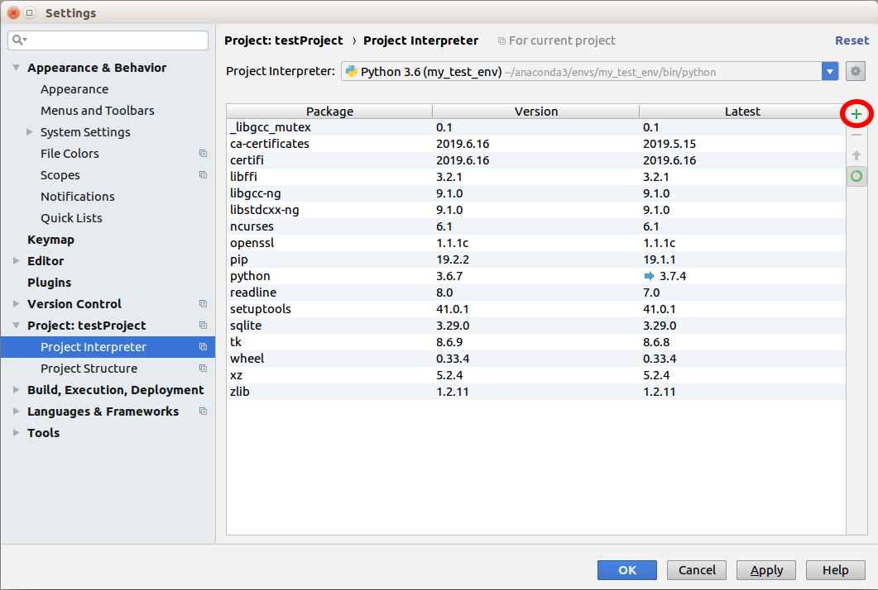Screen dimensions: 878x590
Task: Select the readline package row
Action: (x=536, y=293)
